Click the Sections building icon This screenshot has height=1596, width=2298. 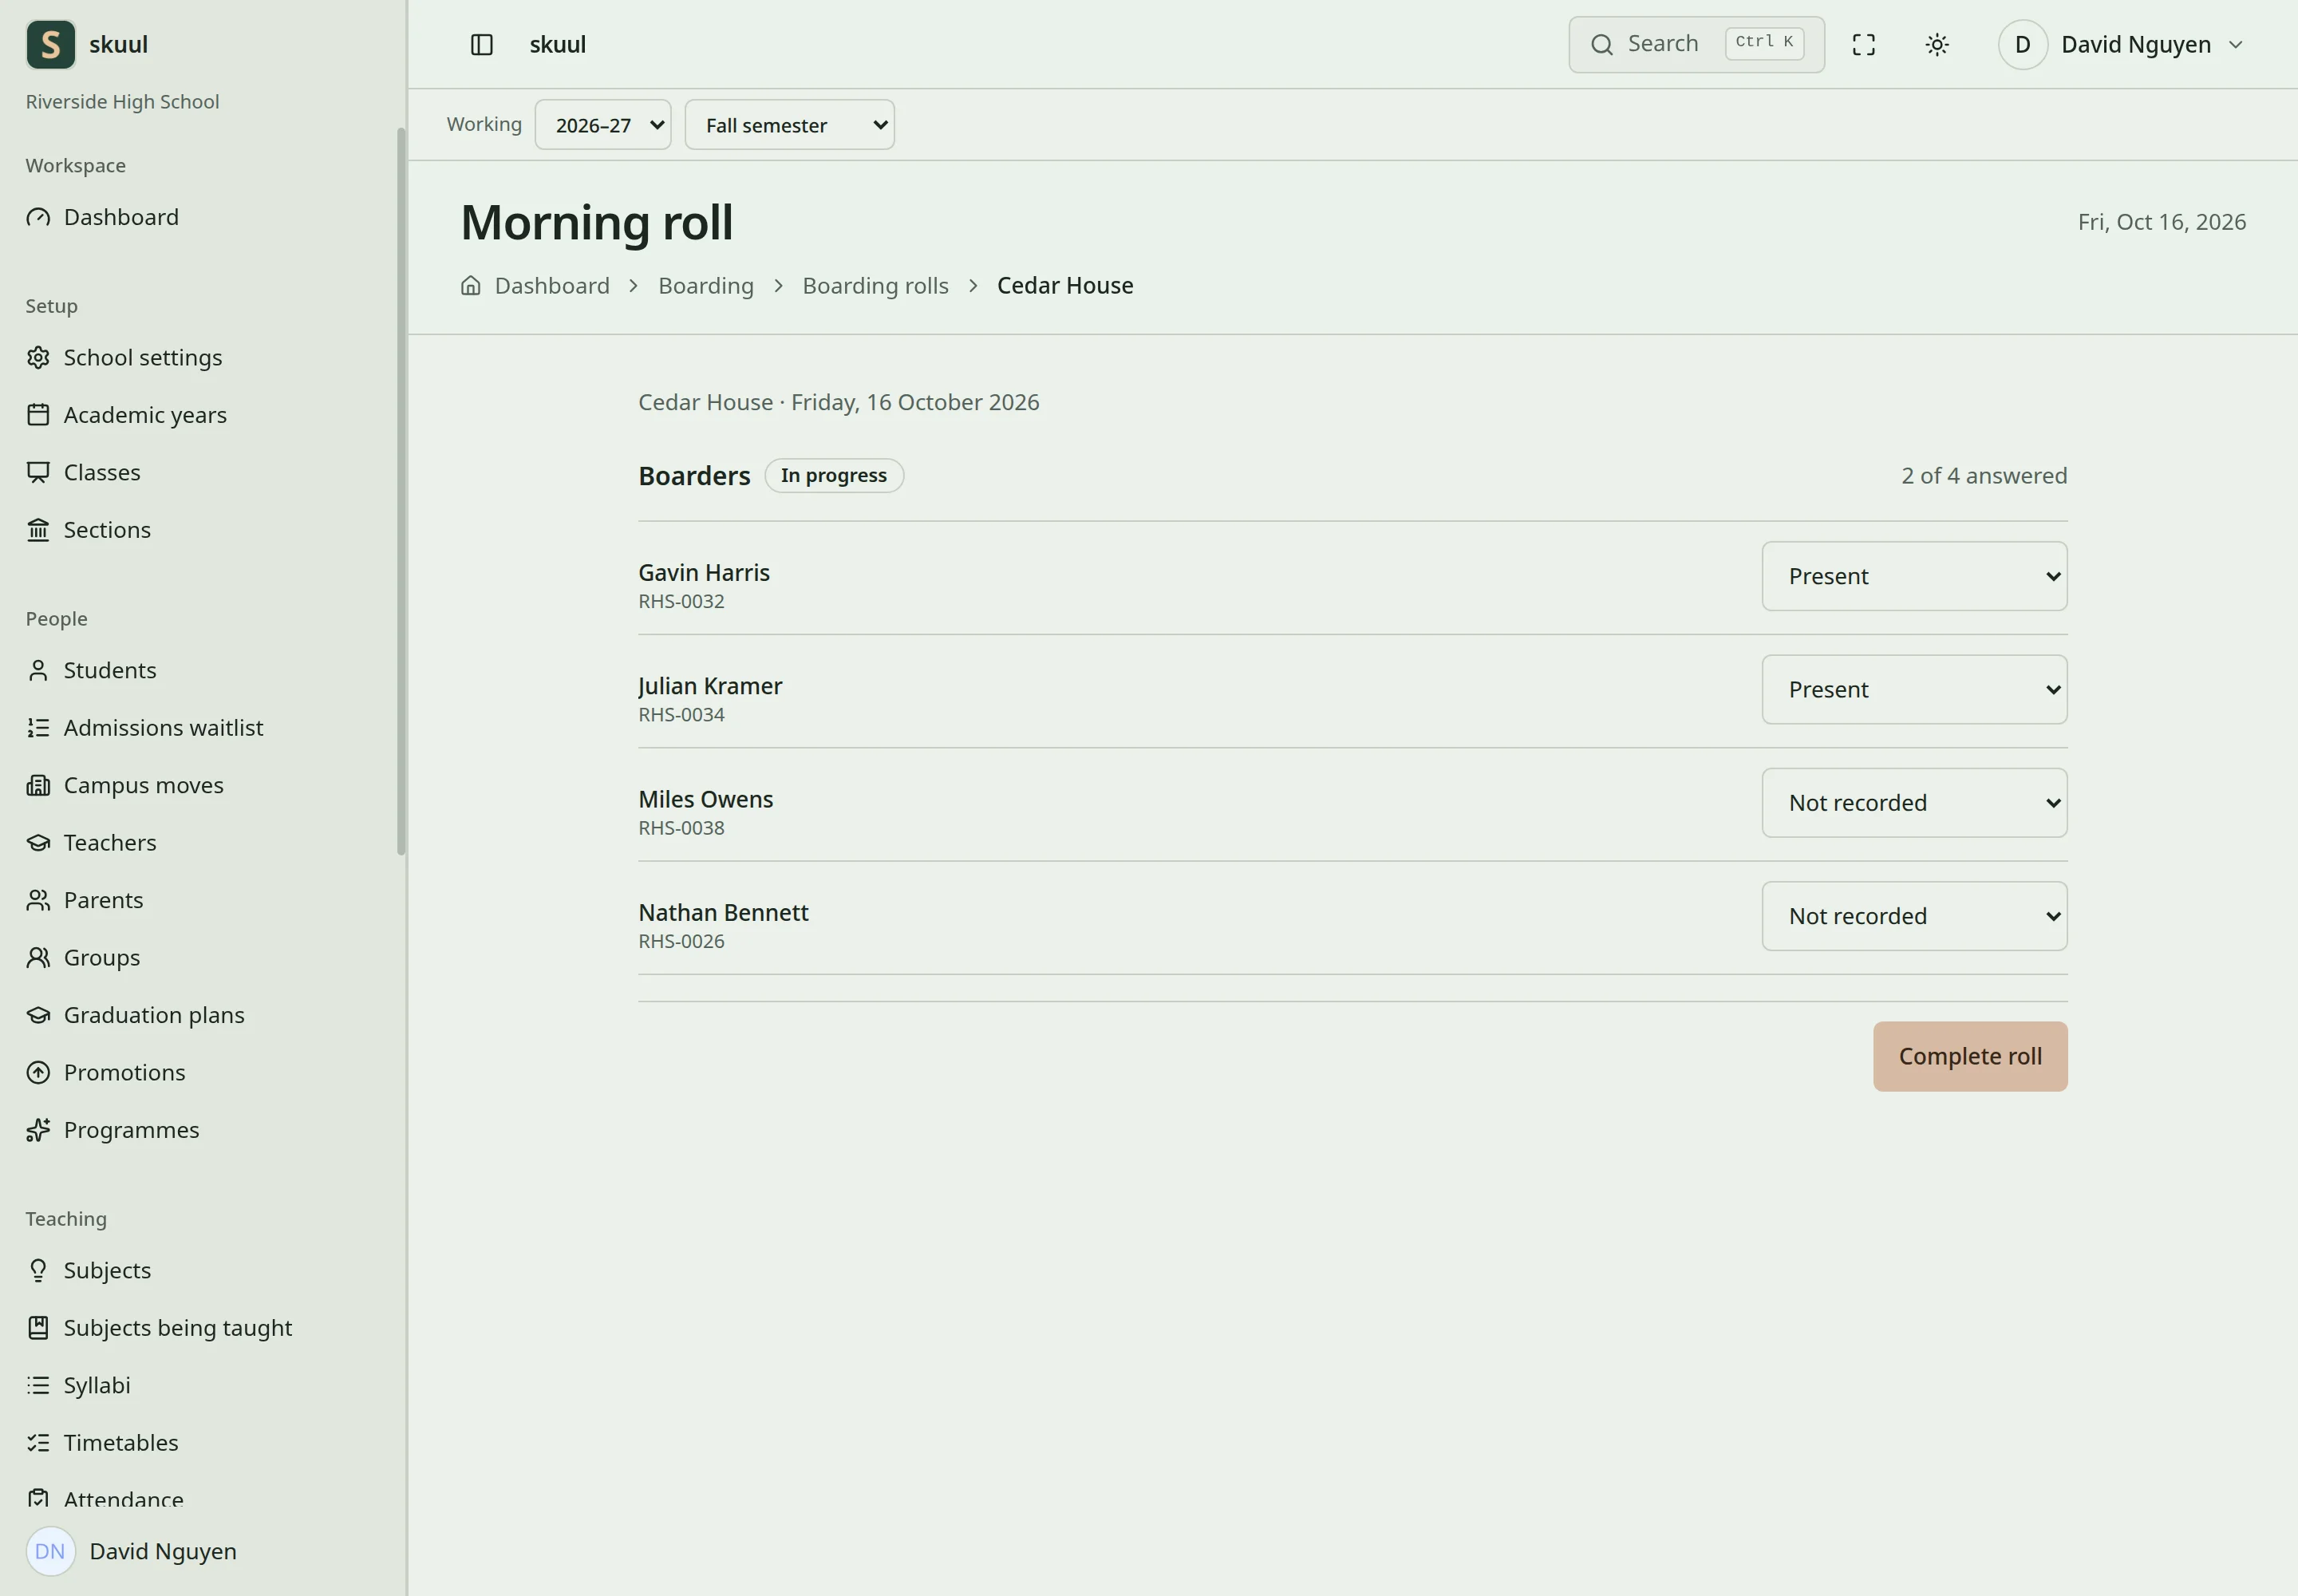[x=38, y=529]
